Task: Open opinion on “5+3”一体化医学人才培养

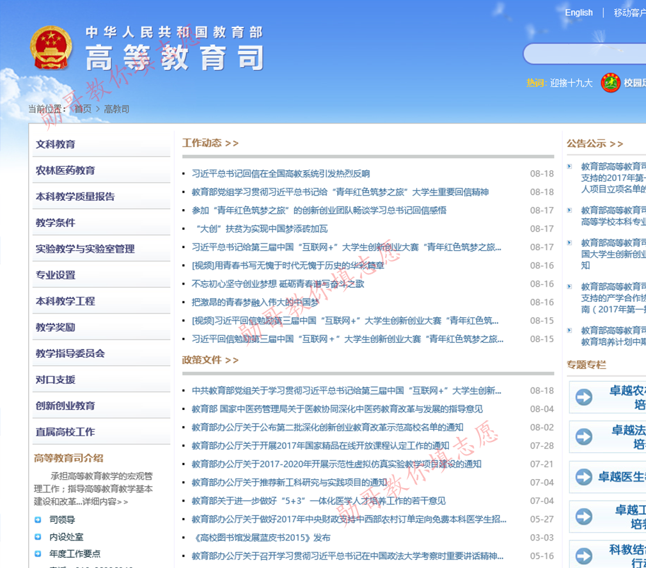Action: [319, 501]
